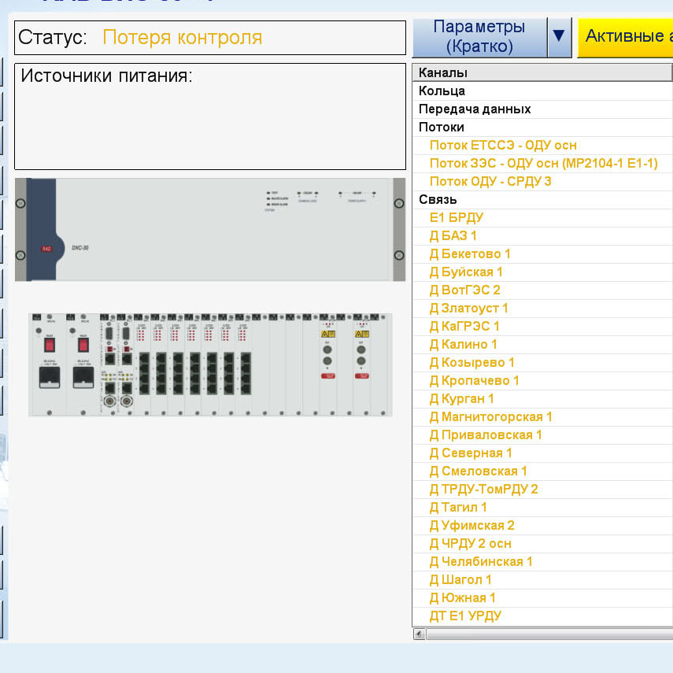Open the Д Магнитогорская 1 channel

tap(490, 416)
